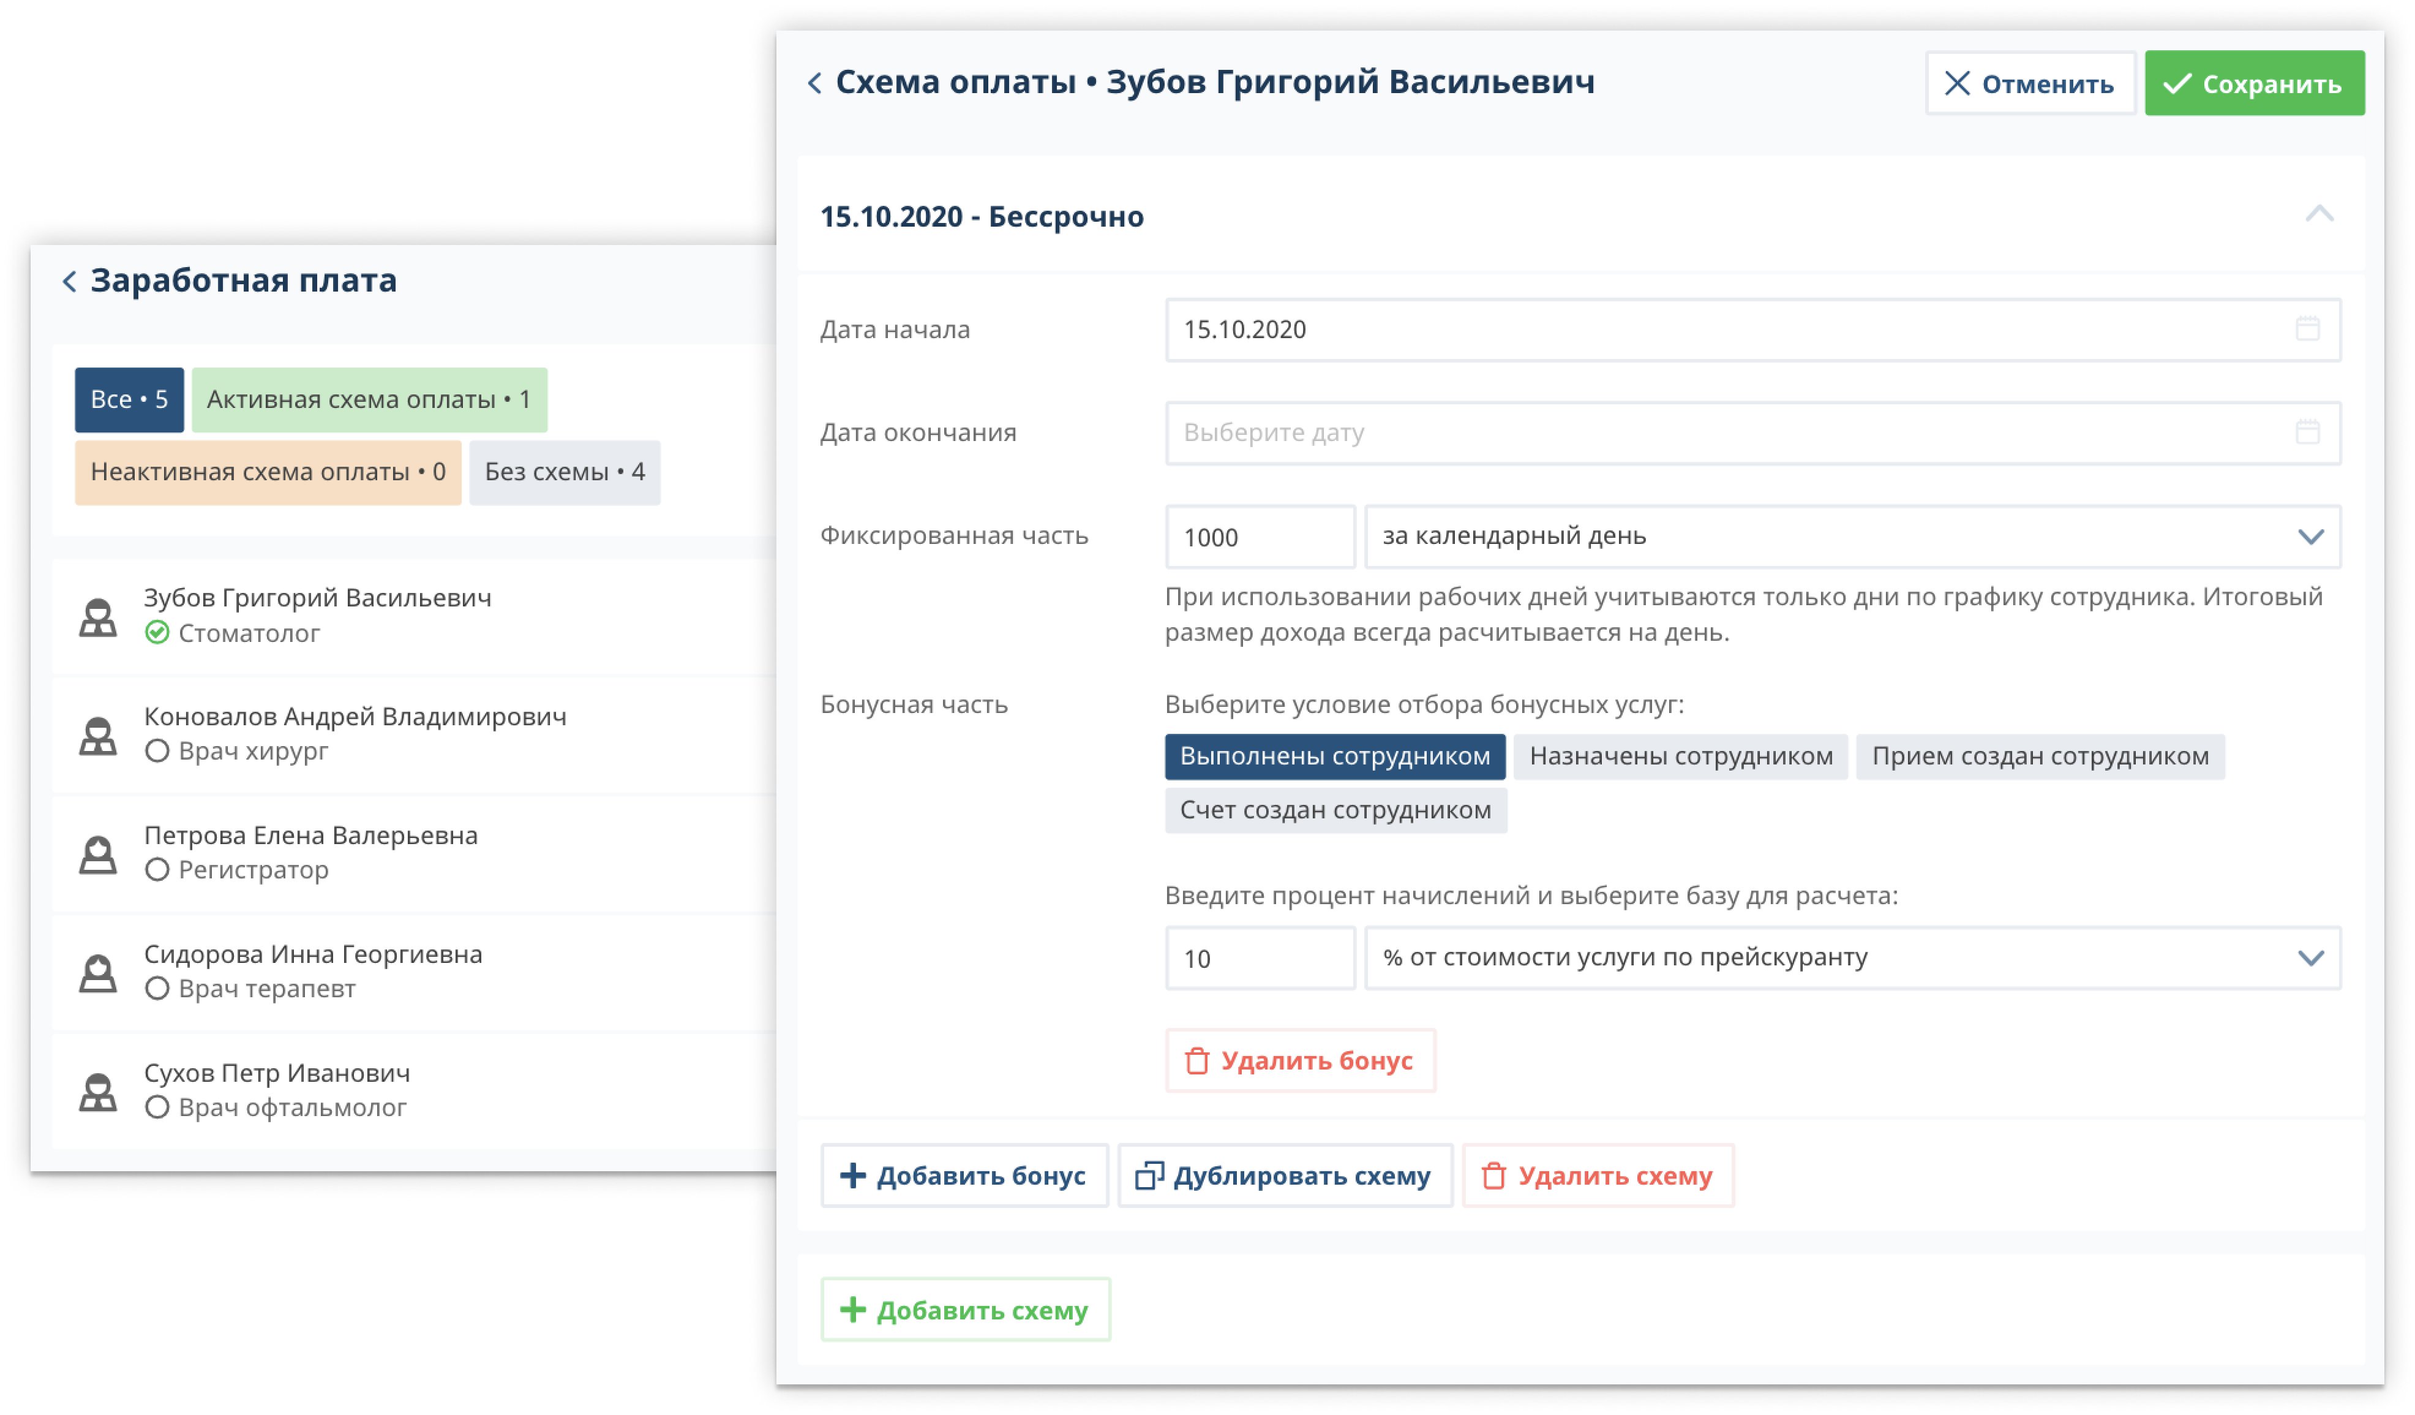Image resolution: width=2415 pixels, height=1415 pixels.
Task: Click the fixed part amount field 1000
Action: pyautogui.click(x=1260, y=537)
